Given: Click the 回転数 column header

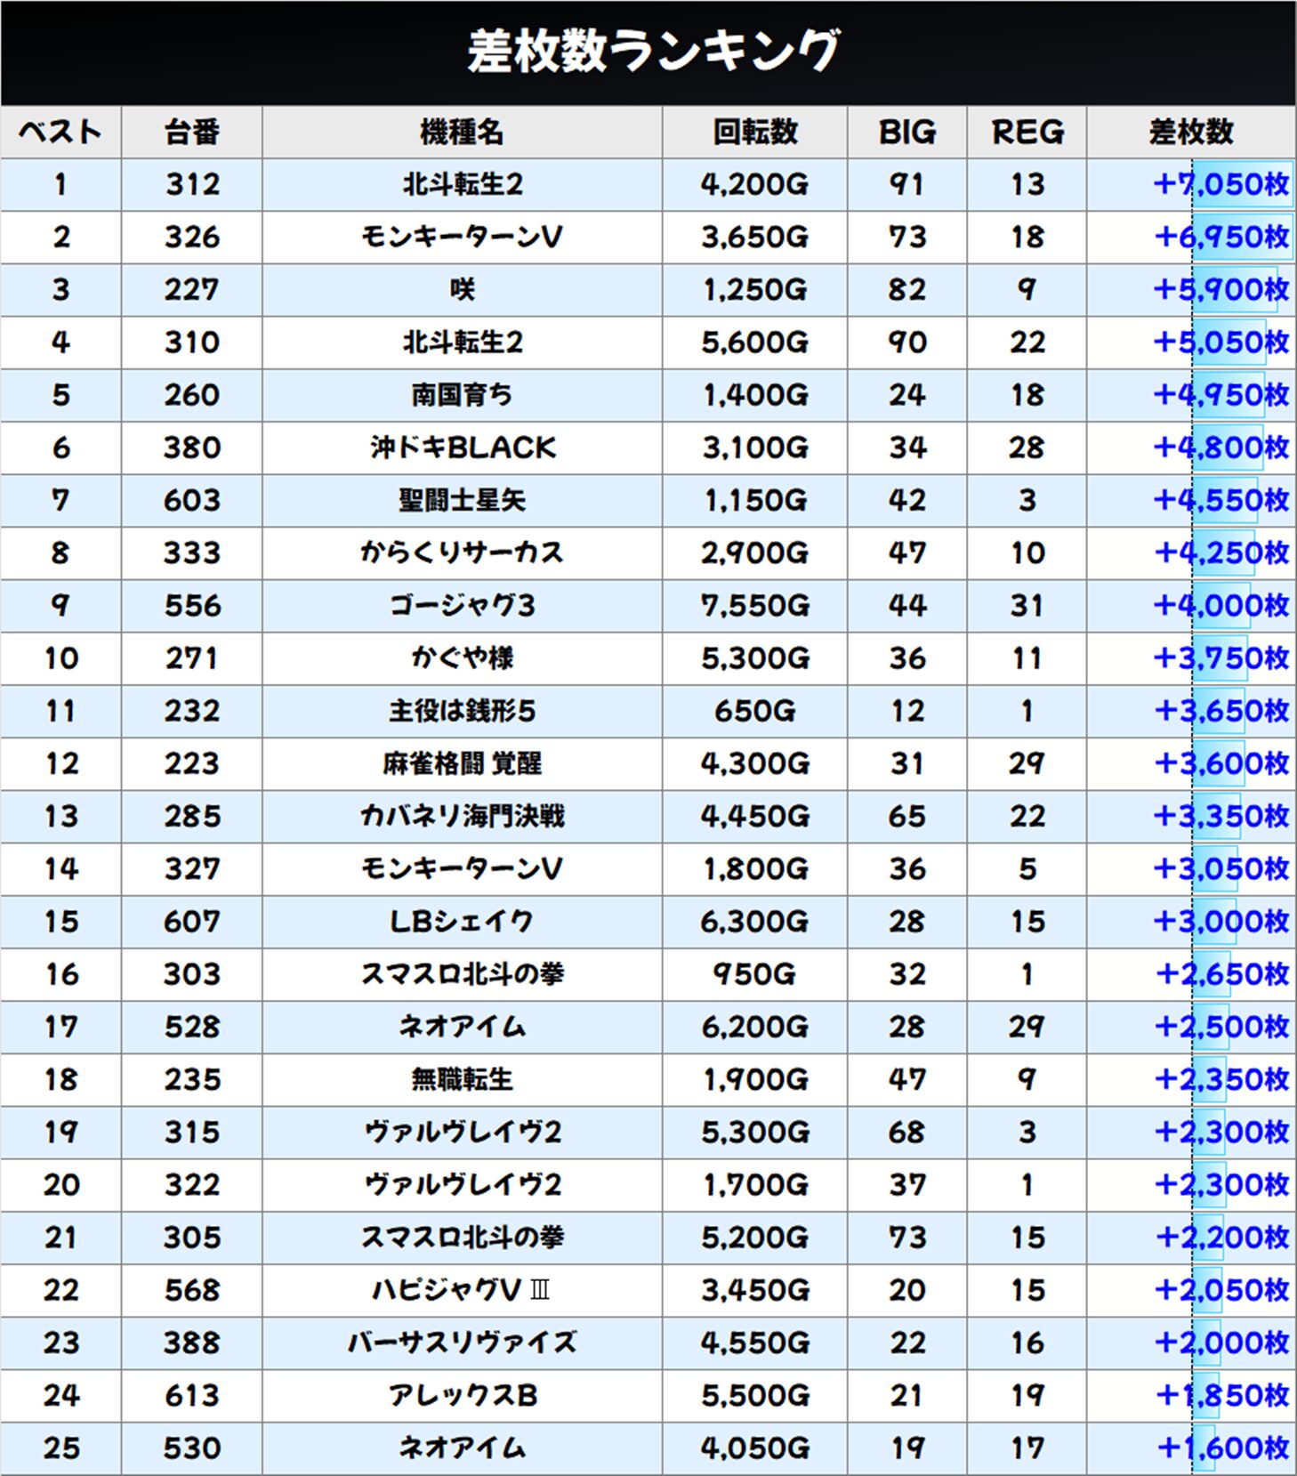Looking at the screenshot, I should 754,133.
